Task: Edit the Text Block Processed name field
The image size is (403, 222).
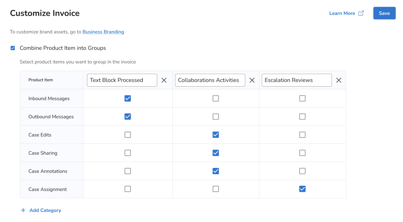Action: pos(122,80)
